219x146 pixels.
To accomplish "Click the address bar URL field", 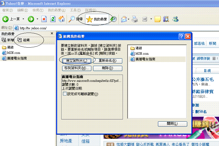I will point(110,28).
